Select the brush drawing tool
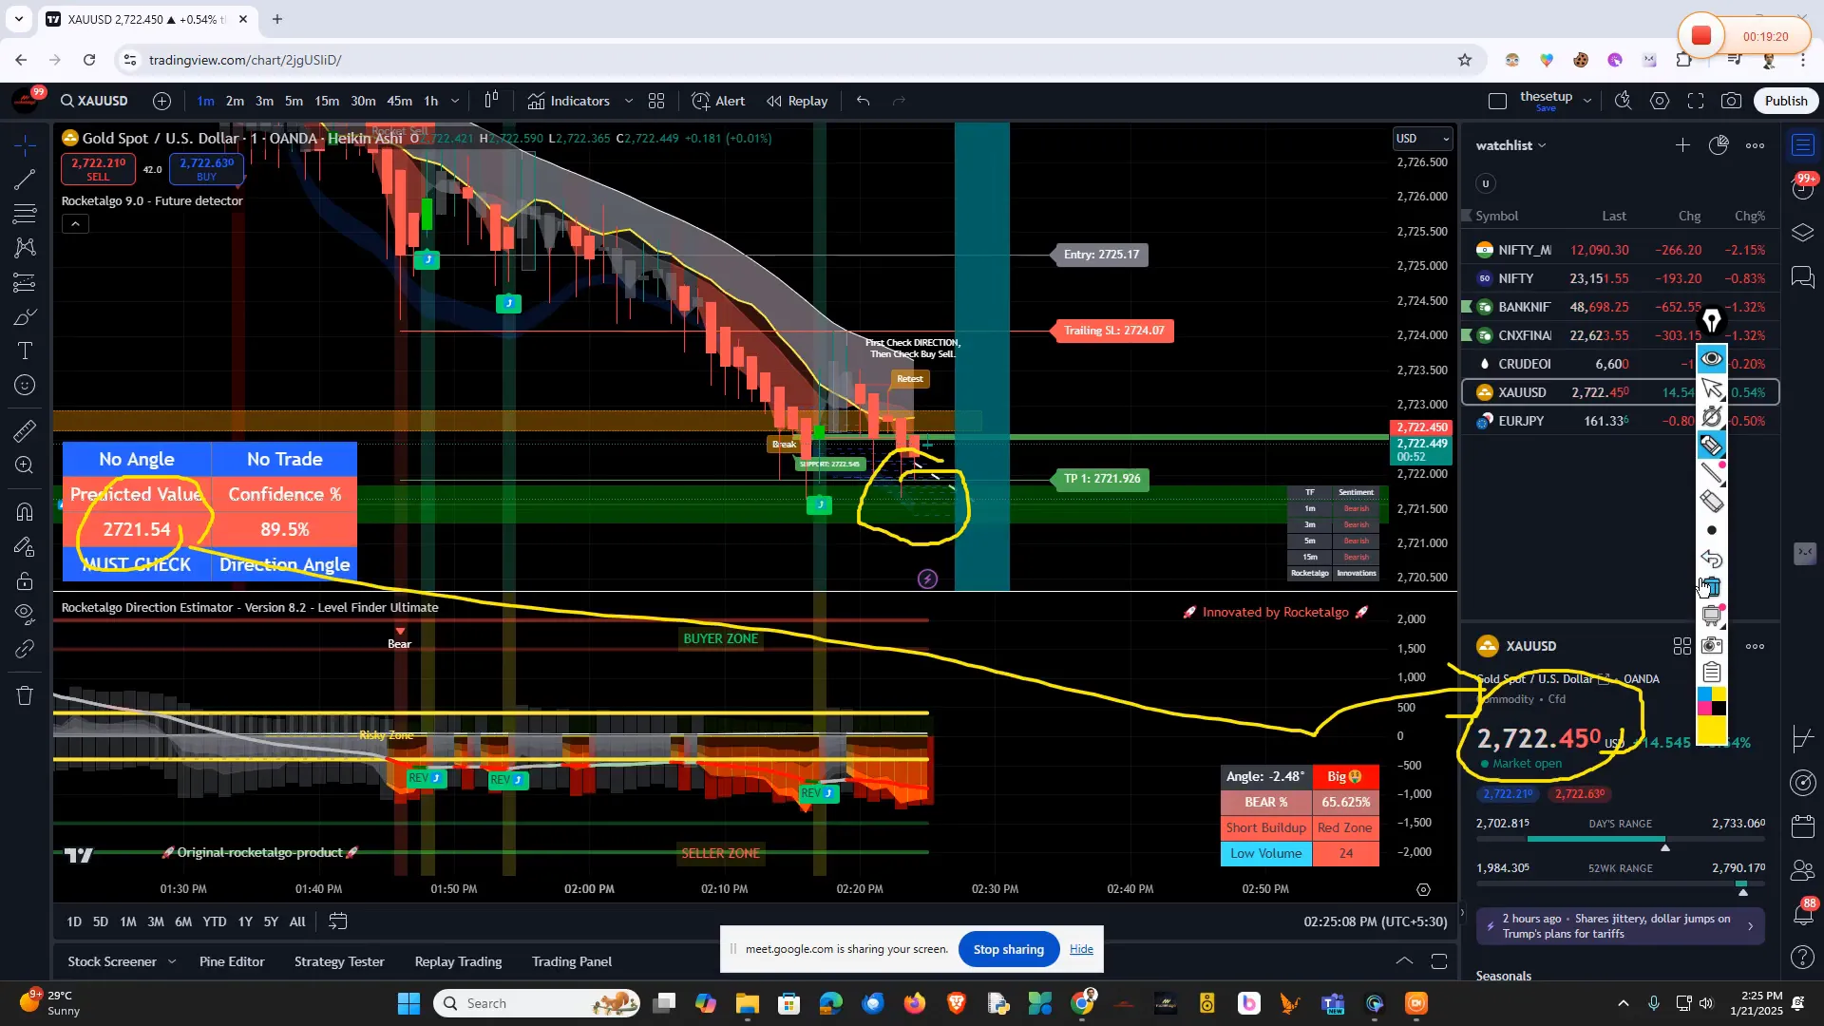The width and height of the screenshot is (1824, 1026). [x=26, y=316]
